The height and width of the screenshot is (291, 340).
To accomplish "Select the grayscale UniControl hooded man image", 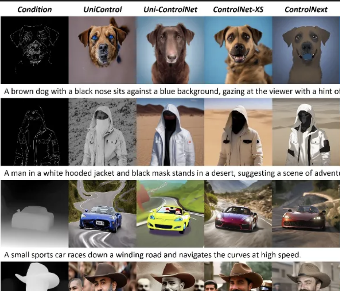I will [x=102, y=132].
